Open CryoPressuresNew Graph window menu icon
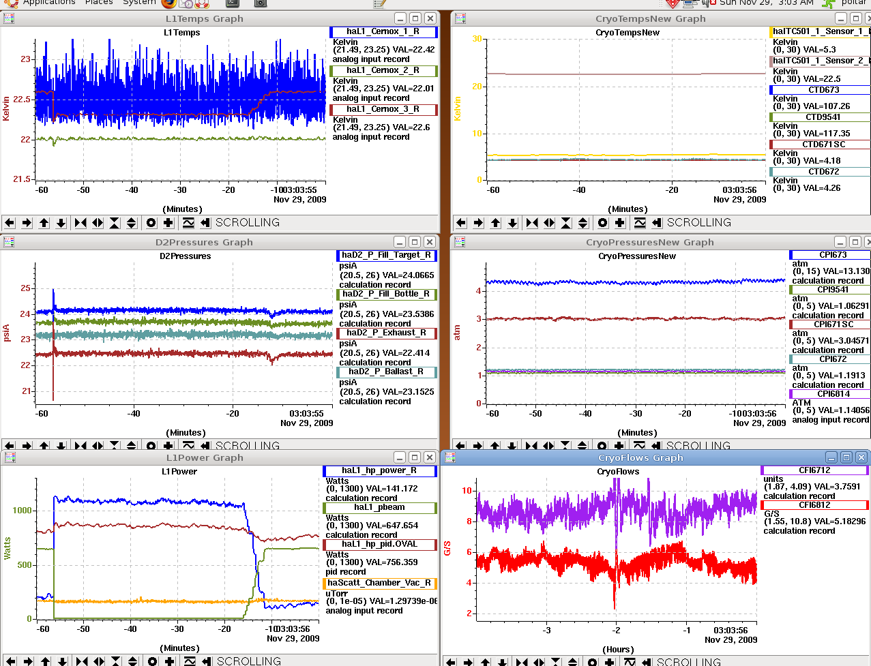 click(460, 242)
